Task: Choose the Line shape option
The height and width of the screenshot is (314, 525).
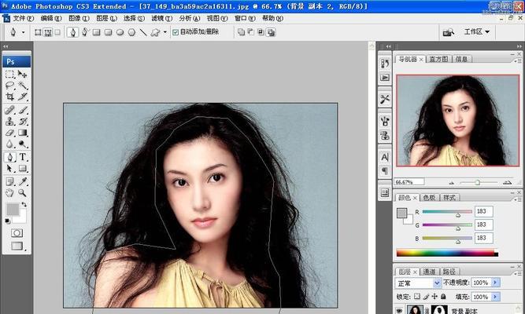Action: [143, 32]
